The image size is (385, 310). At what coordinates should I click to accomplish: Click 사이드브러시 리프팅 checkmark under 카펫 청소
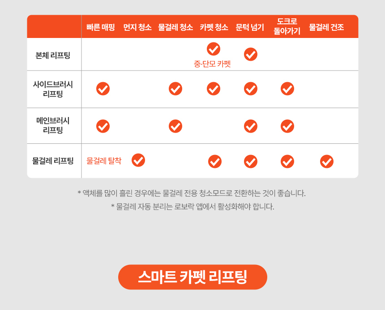pyautogui.click(x=214, y=88)
